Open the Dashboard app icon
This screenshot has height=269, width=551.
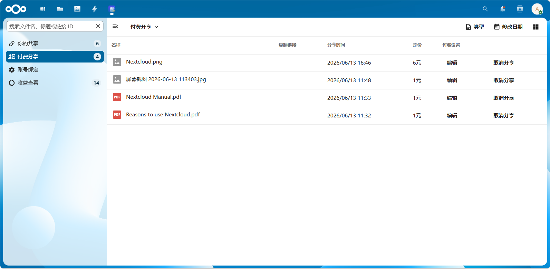click(43, 9)
